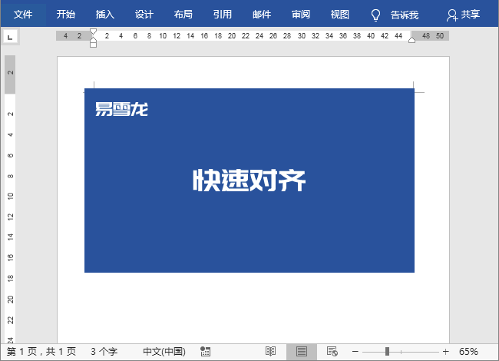This screenshot has width=499, height=361.
Task: Switch to the 引用 tab
Action: point(223,15)
